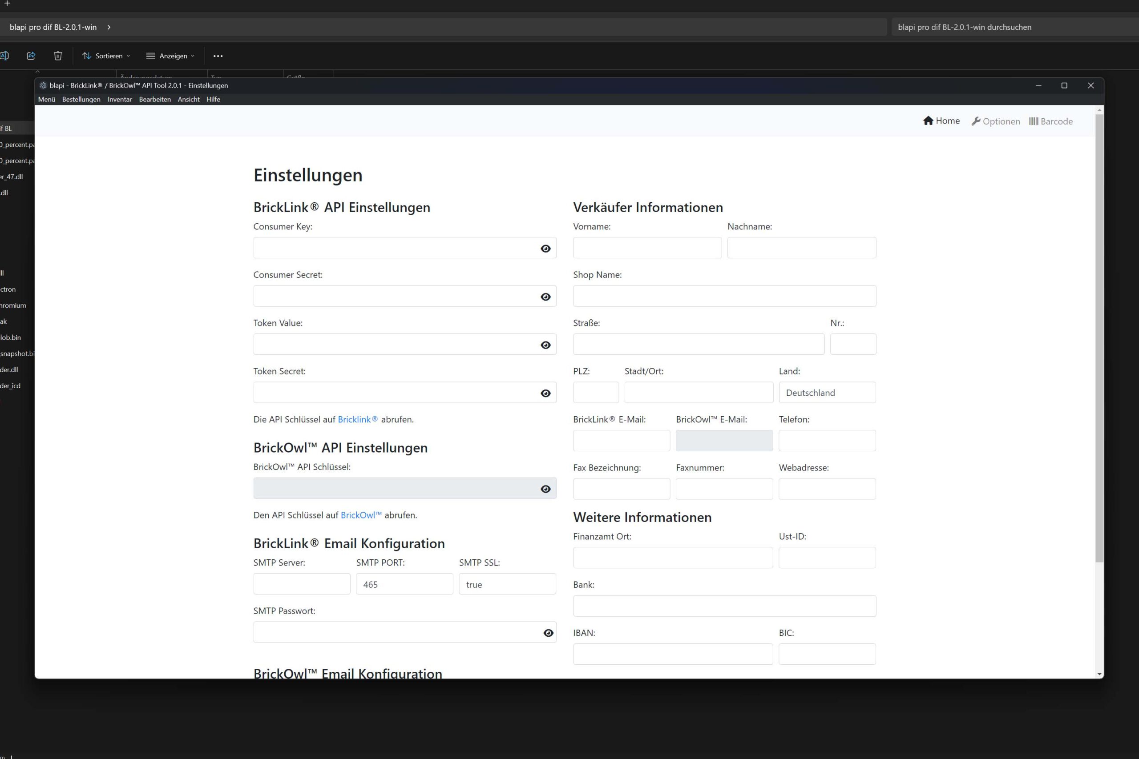Open the three-dots more options in Explorer

[x=218, y=56]
